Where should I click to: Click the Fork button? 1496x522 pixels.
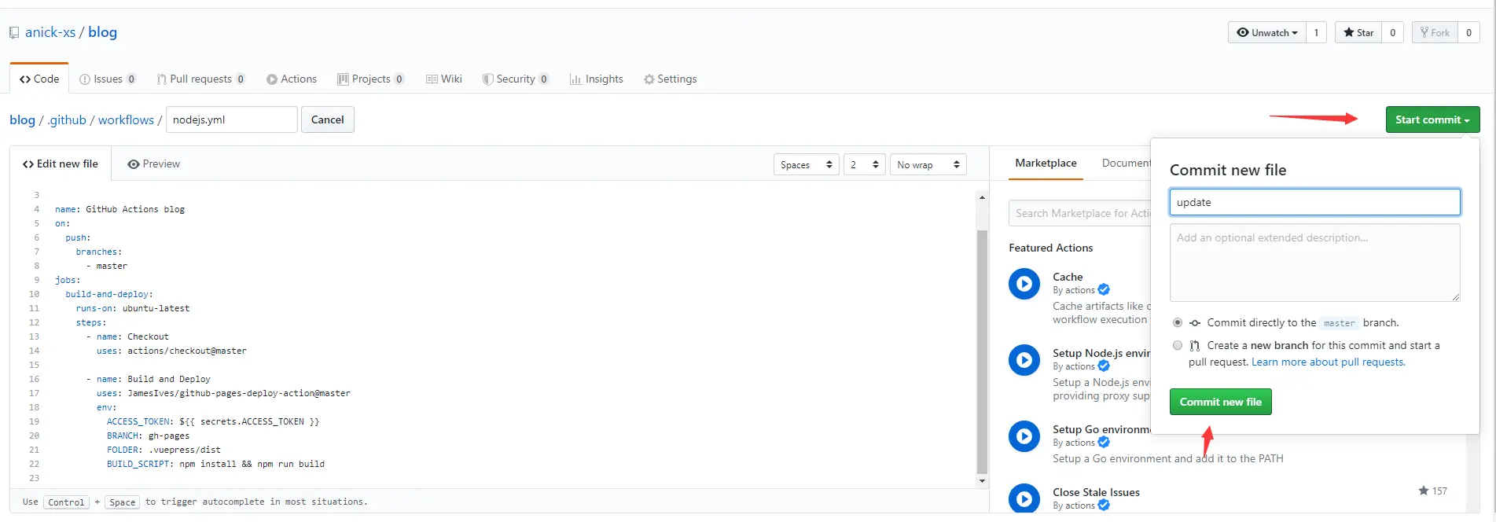click(1435, 32)
